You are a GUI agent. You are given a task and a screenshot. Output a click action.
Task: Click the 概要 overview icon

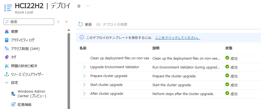tap(7, 31)
